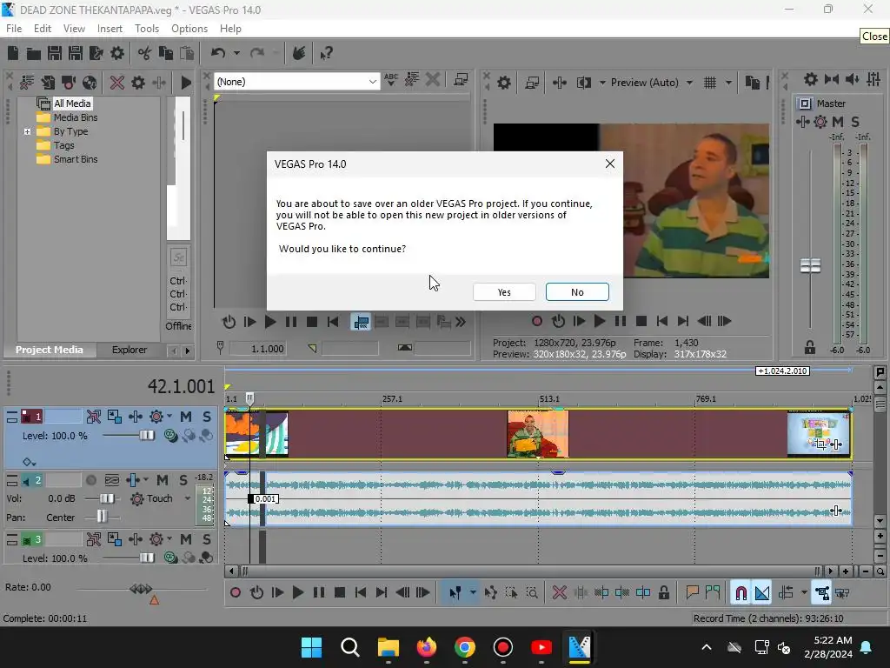Select the Smart Bins folder

(x=76, y=160)
